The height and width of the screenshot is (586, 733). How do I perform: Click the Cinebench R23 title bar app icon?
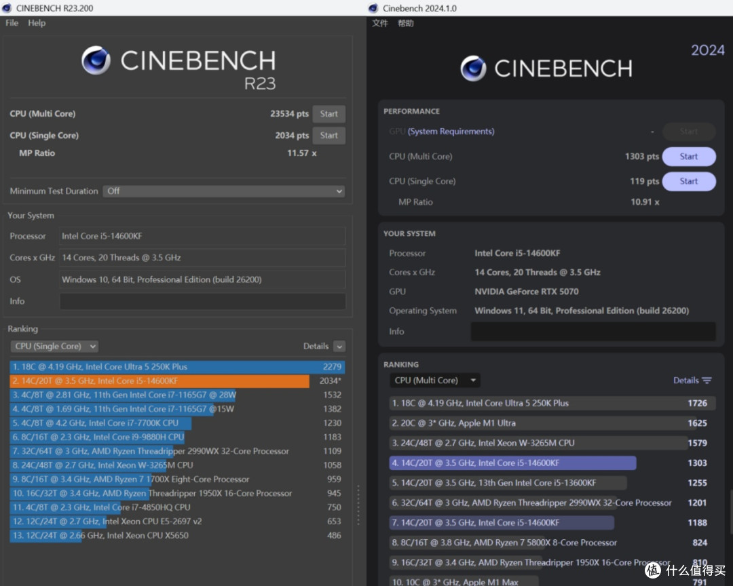point(7,8)
